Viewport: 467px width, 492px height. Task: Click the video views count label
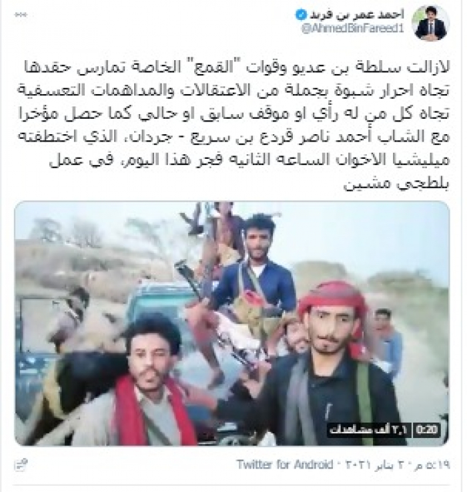click(x=371, y=430)
